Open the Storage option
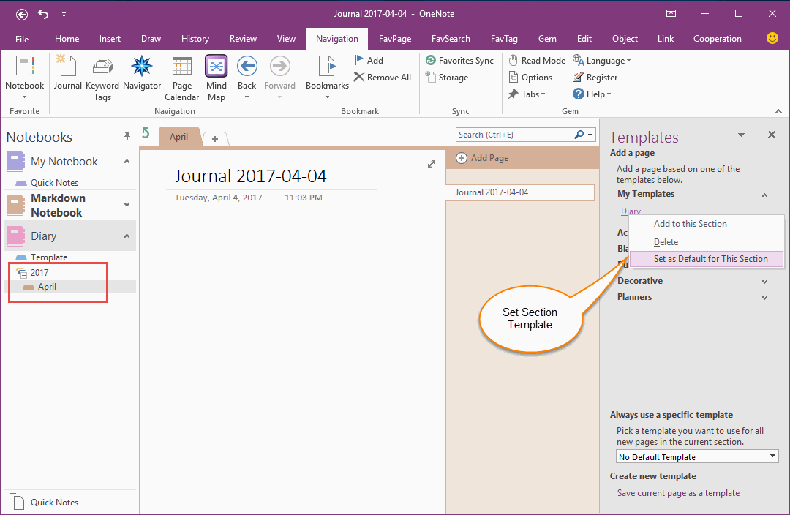 coord(447,77)
